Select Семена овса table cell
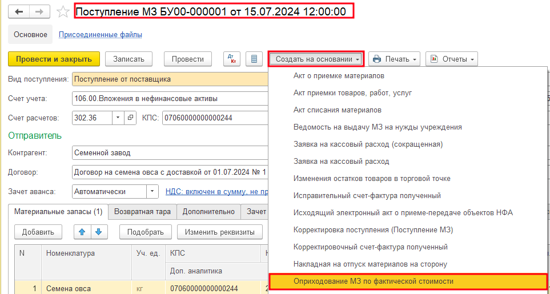 click(x=86, y=288)
